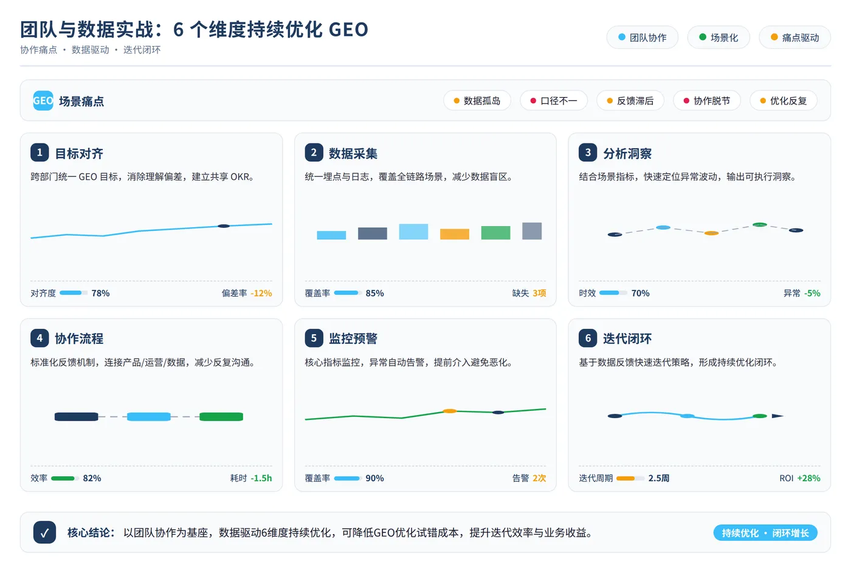Click the orange node in 分析洞察 chart

(x=711, y=233)
